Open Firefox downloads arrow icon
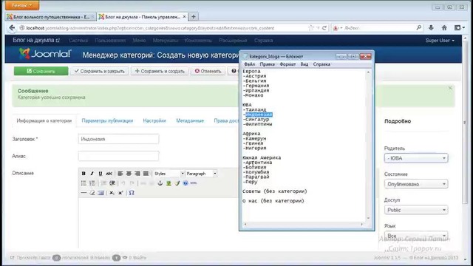 431,28
